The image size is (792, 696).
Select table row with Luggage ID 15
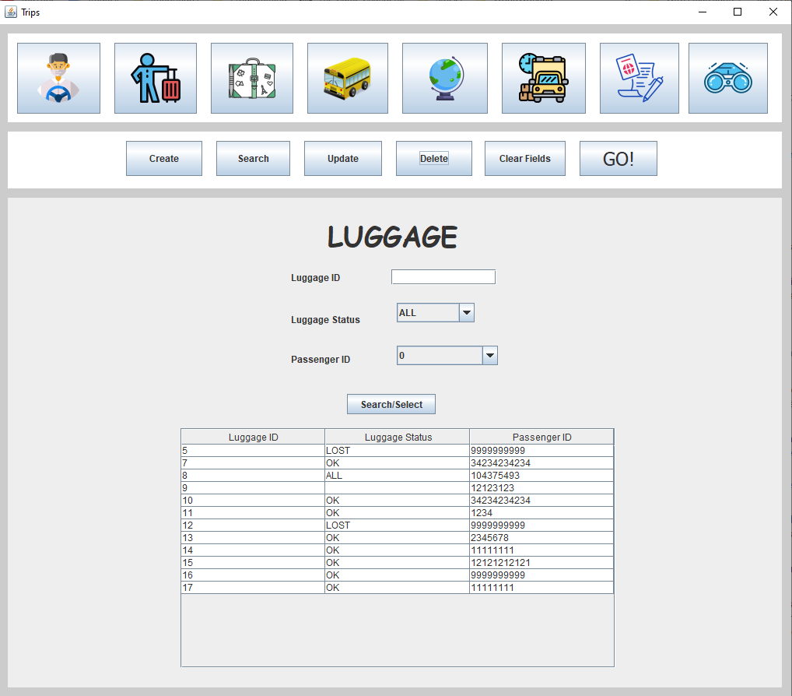(x=398, y=563)
